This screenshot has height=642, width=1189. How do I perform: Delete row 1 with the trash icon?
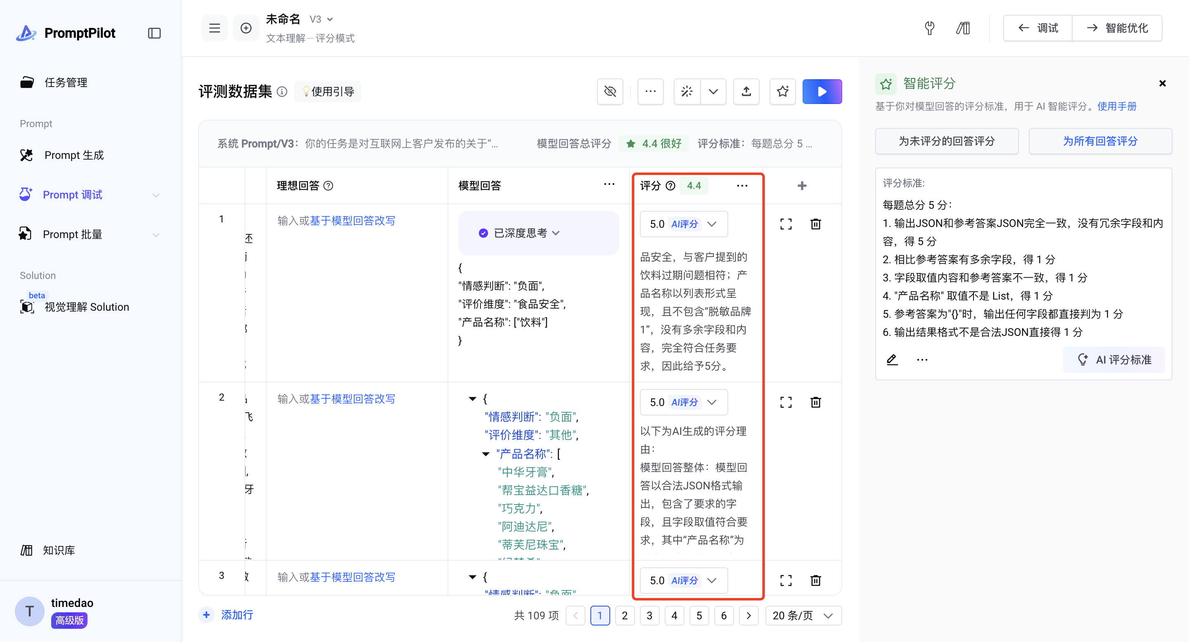click(816, 224)
